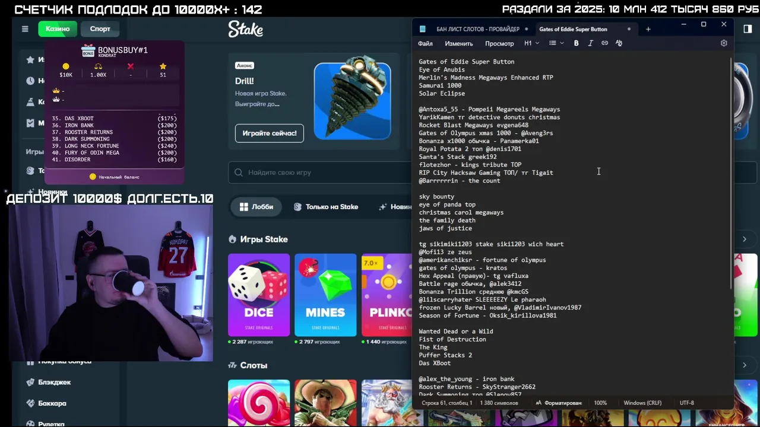Click the Slots section icon
The height and width of the screenshot is (427, 760).
click(232, 365)
